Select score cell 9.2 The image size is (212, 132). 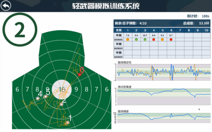[x=162, y=36]
